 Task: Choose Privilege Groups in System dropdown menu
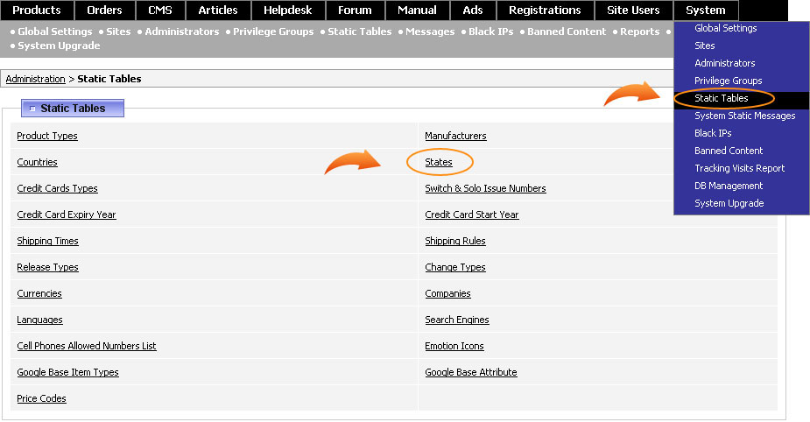point(729,81)
